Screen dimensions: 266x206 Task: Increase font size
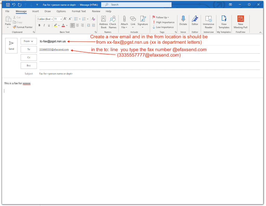click(x=65, y=19)
